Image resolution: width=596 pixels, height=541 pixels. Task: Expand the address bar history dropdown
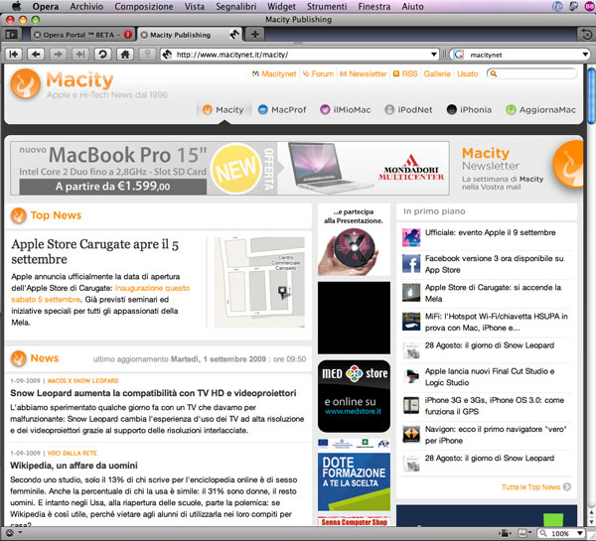[434, 55]
